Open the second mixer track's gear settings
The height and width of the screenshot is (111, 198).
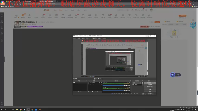tap(129, 90)
